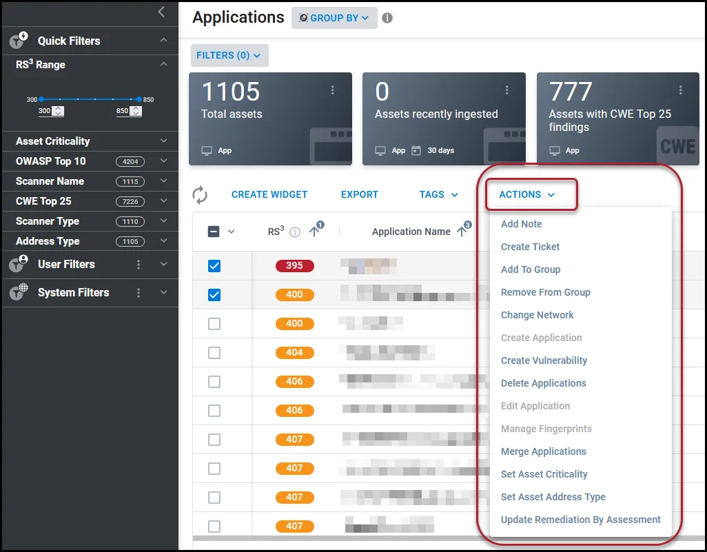707x552 pixels.
Task: Select Create Vulnerability menu item
Action: (x=544, y=361)
